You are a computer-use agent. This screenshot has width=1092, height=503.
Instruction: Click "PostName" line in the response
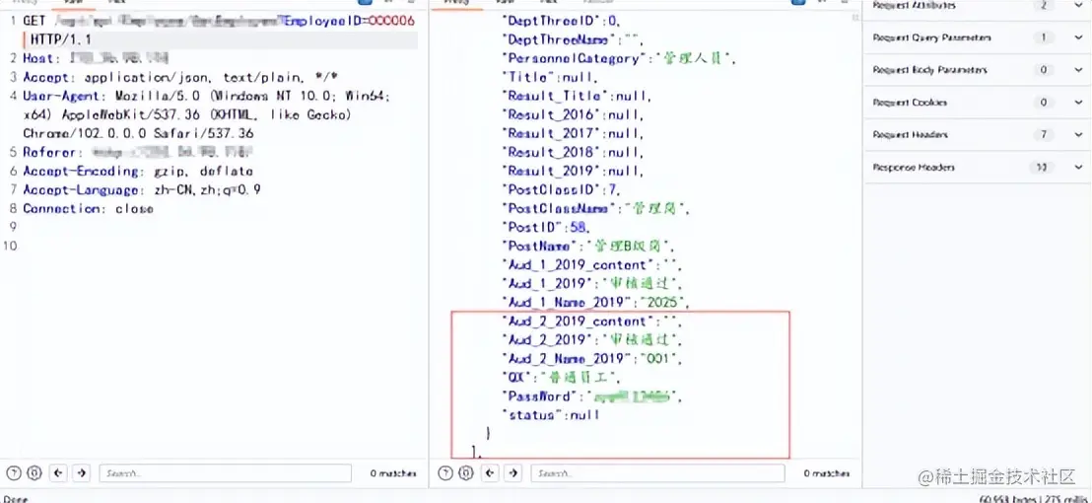click(589, 247)
